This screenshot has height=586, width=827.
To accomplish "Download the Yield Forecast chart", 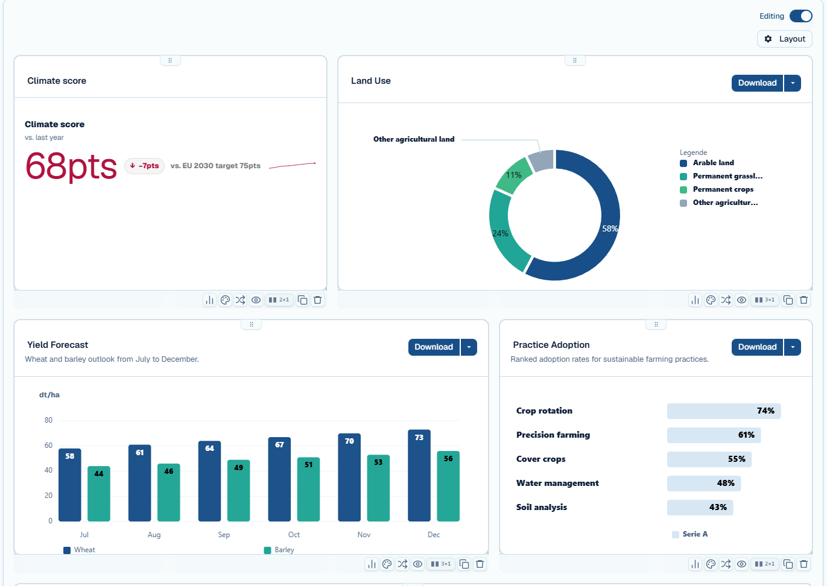I will [434, 347].
